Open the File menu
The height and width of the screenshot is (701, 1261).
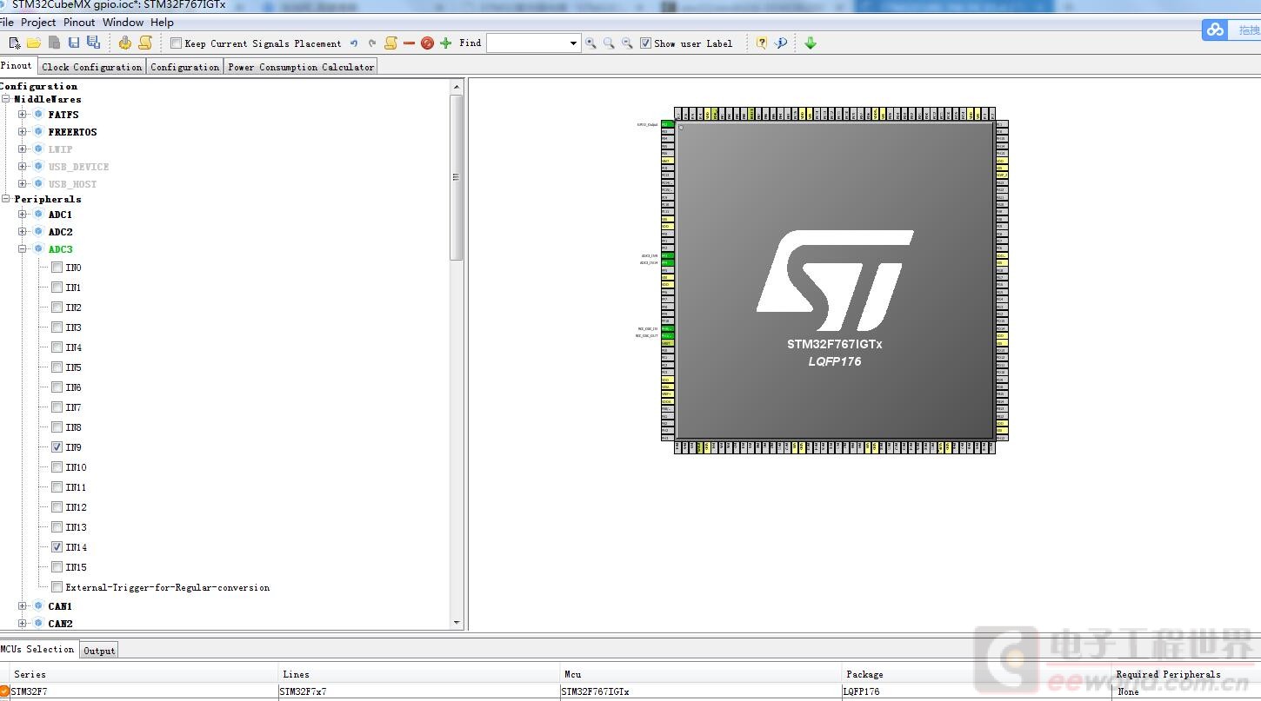(x=7, y=22)
